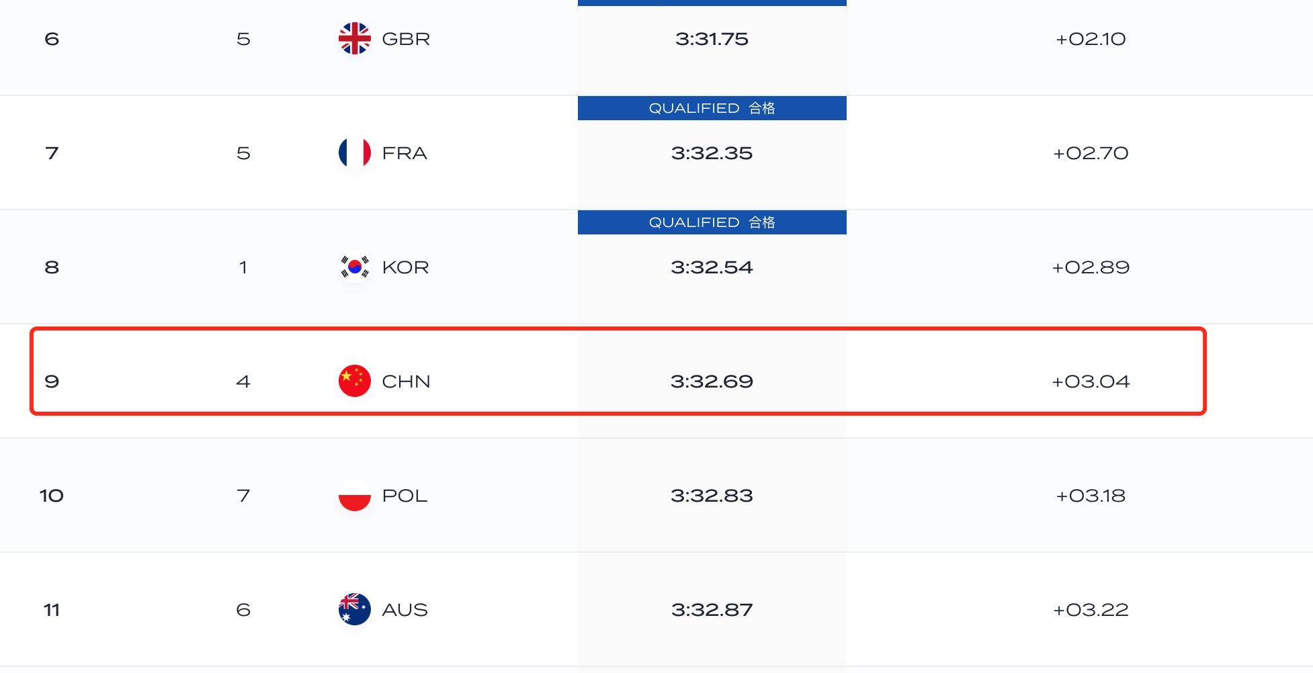Click the POL team label
Image resolution: width=1313 pixels, height=673 pixels.
(x=404, y=496)
